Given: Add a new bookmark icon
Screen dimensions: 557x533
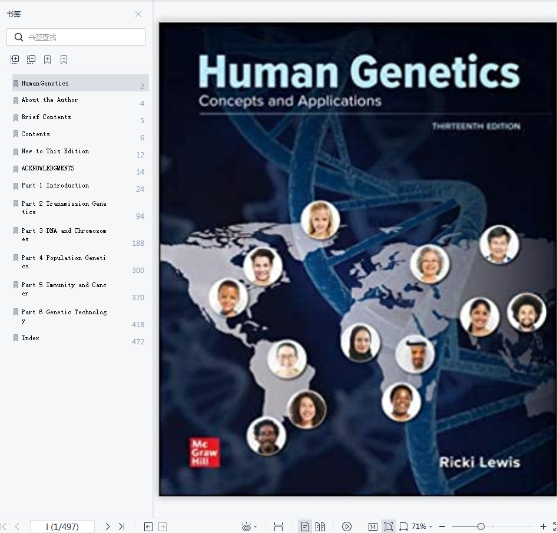Looking at the screenshot, I should pyautogui.click(x=47, y=60).
